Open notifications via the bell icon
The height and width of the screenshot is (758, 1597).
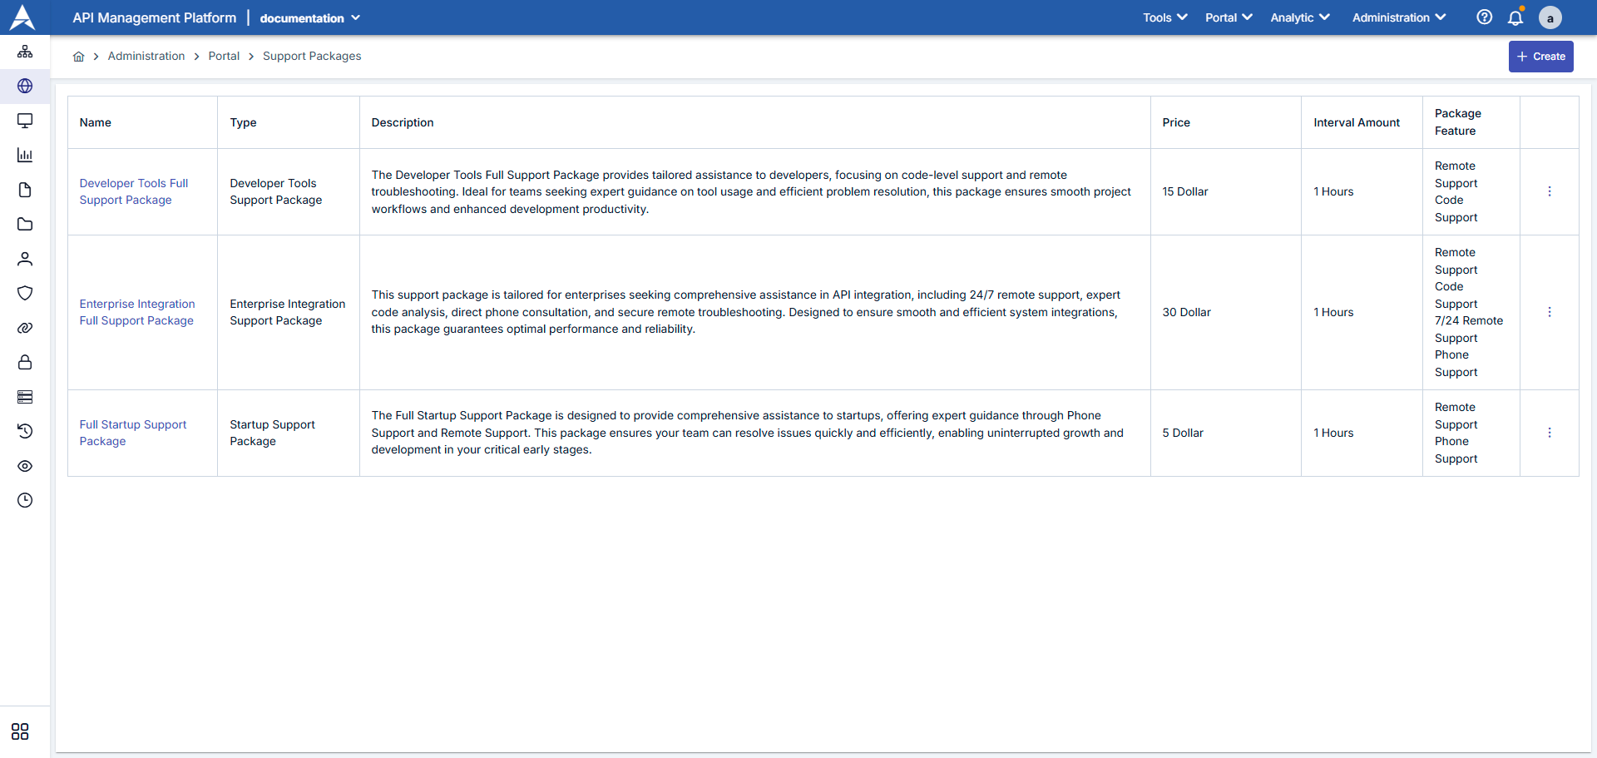(x=1515, y=17)
